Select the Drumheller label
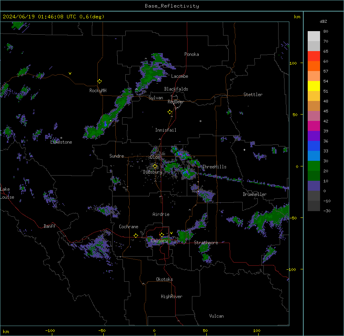Image resolution: width=344 pixels, height=336 pixels. pos(255,194)
